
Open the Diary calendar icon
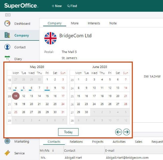(x=7, y=58)
